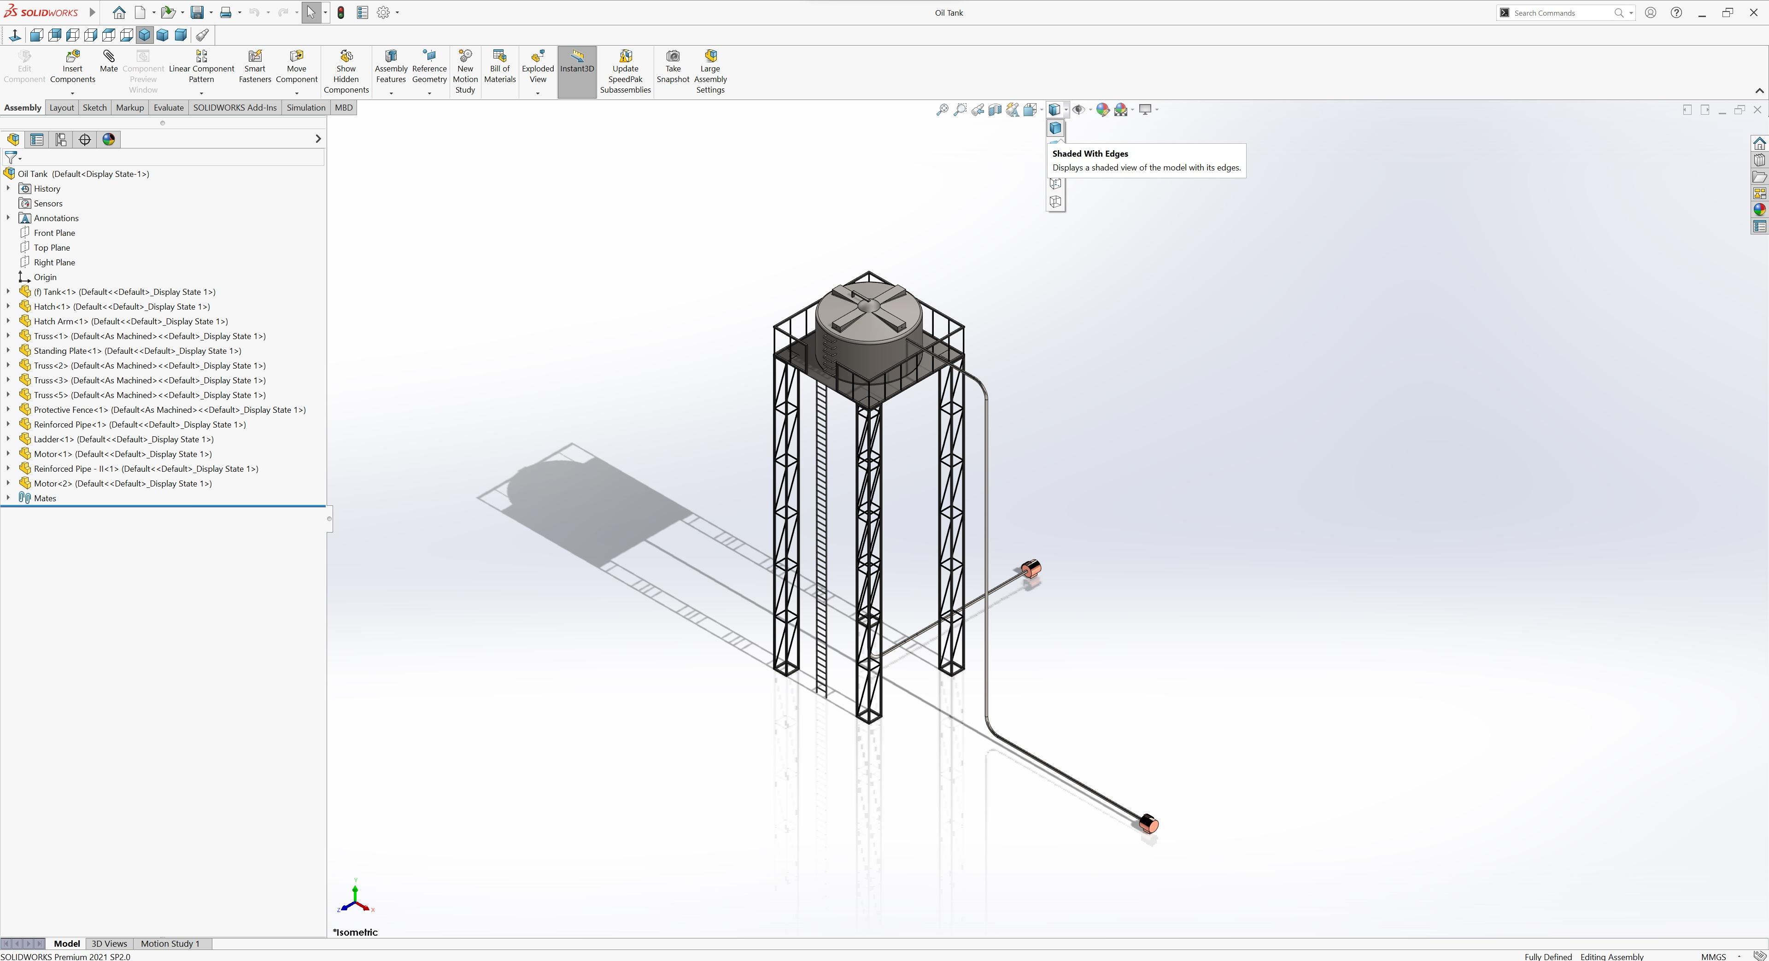Viewport: 1769px width, 961px height.
Task: Expand the Mates folder in the tree
Action: (7, 498)
